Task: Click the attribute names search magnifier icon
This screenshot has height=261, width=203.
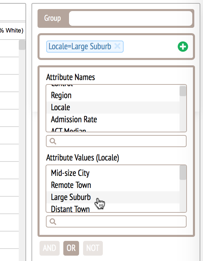Action: [53, 141]
